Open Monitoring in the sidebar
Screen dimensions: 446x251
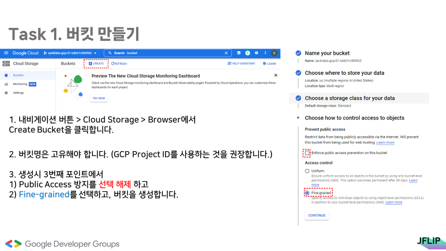(x=20, y=84)
